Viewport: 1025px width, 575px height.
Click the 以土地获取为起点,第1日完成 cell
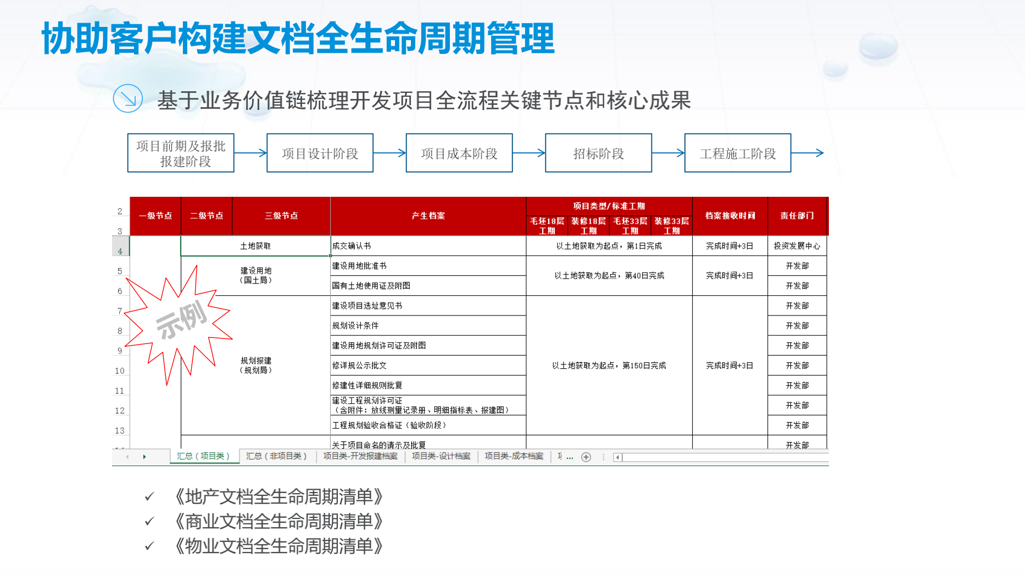pyautogui.click(x=609, y=246)
